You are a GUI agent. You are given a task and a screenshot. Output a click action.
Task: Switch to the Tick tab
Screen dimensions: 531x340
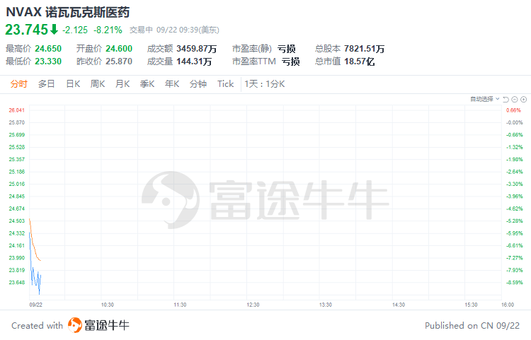pyautogui.click(x=226, y=84)
